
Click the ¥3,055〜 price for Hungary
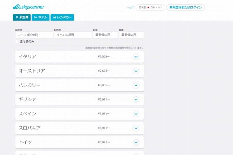pyautogui.click(x=104, y=85)
